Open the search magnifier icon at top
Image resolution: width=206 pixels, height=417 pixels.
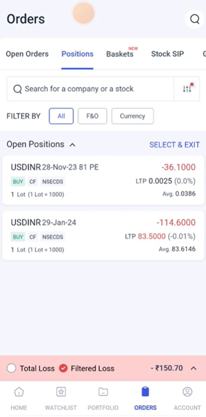point(195,19)
